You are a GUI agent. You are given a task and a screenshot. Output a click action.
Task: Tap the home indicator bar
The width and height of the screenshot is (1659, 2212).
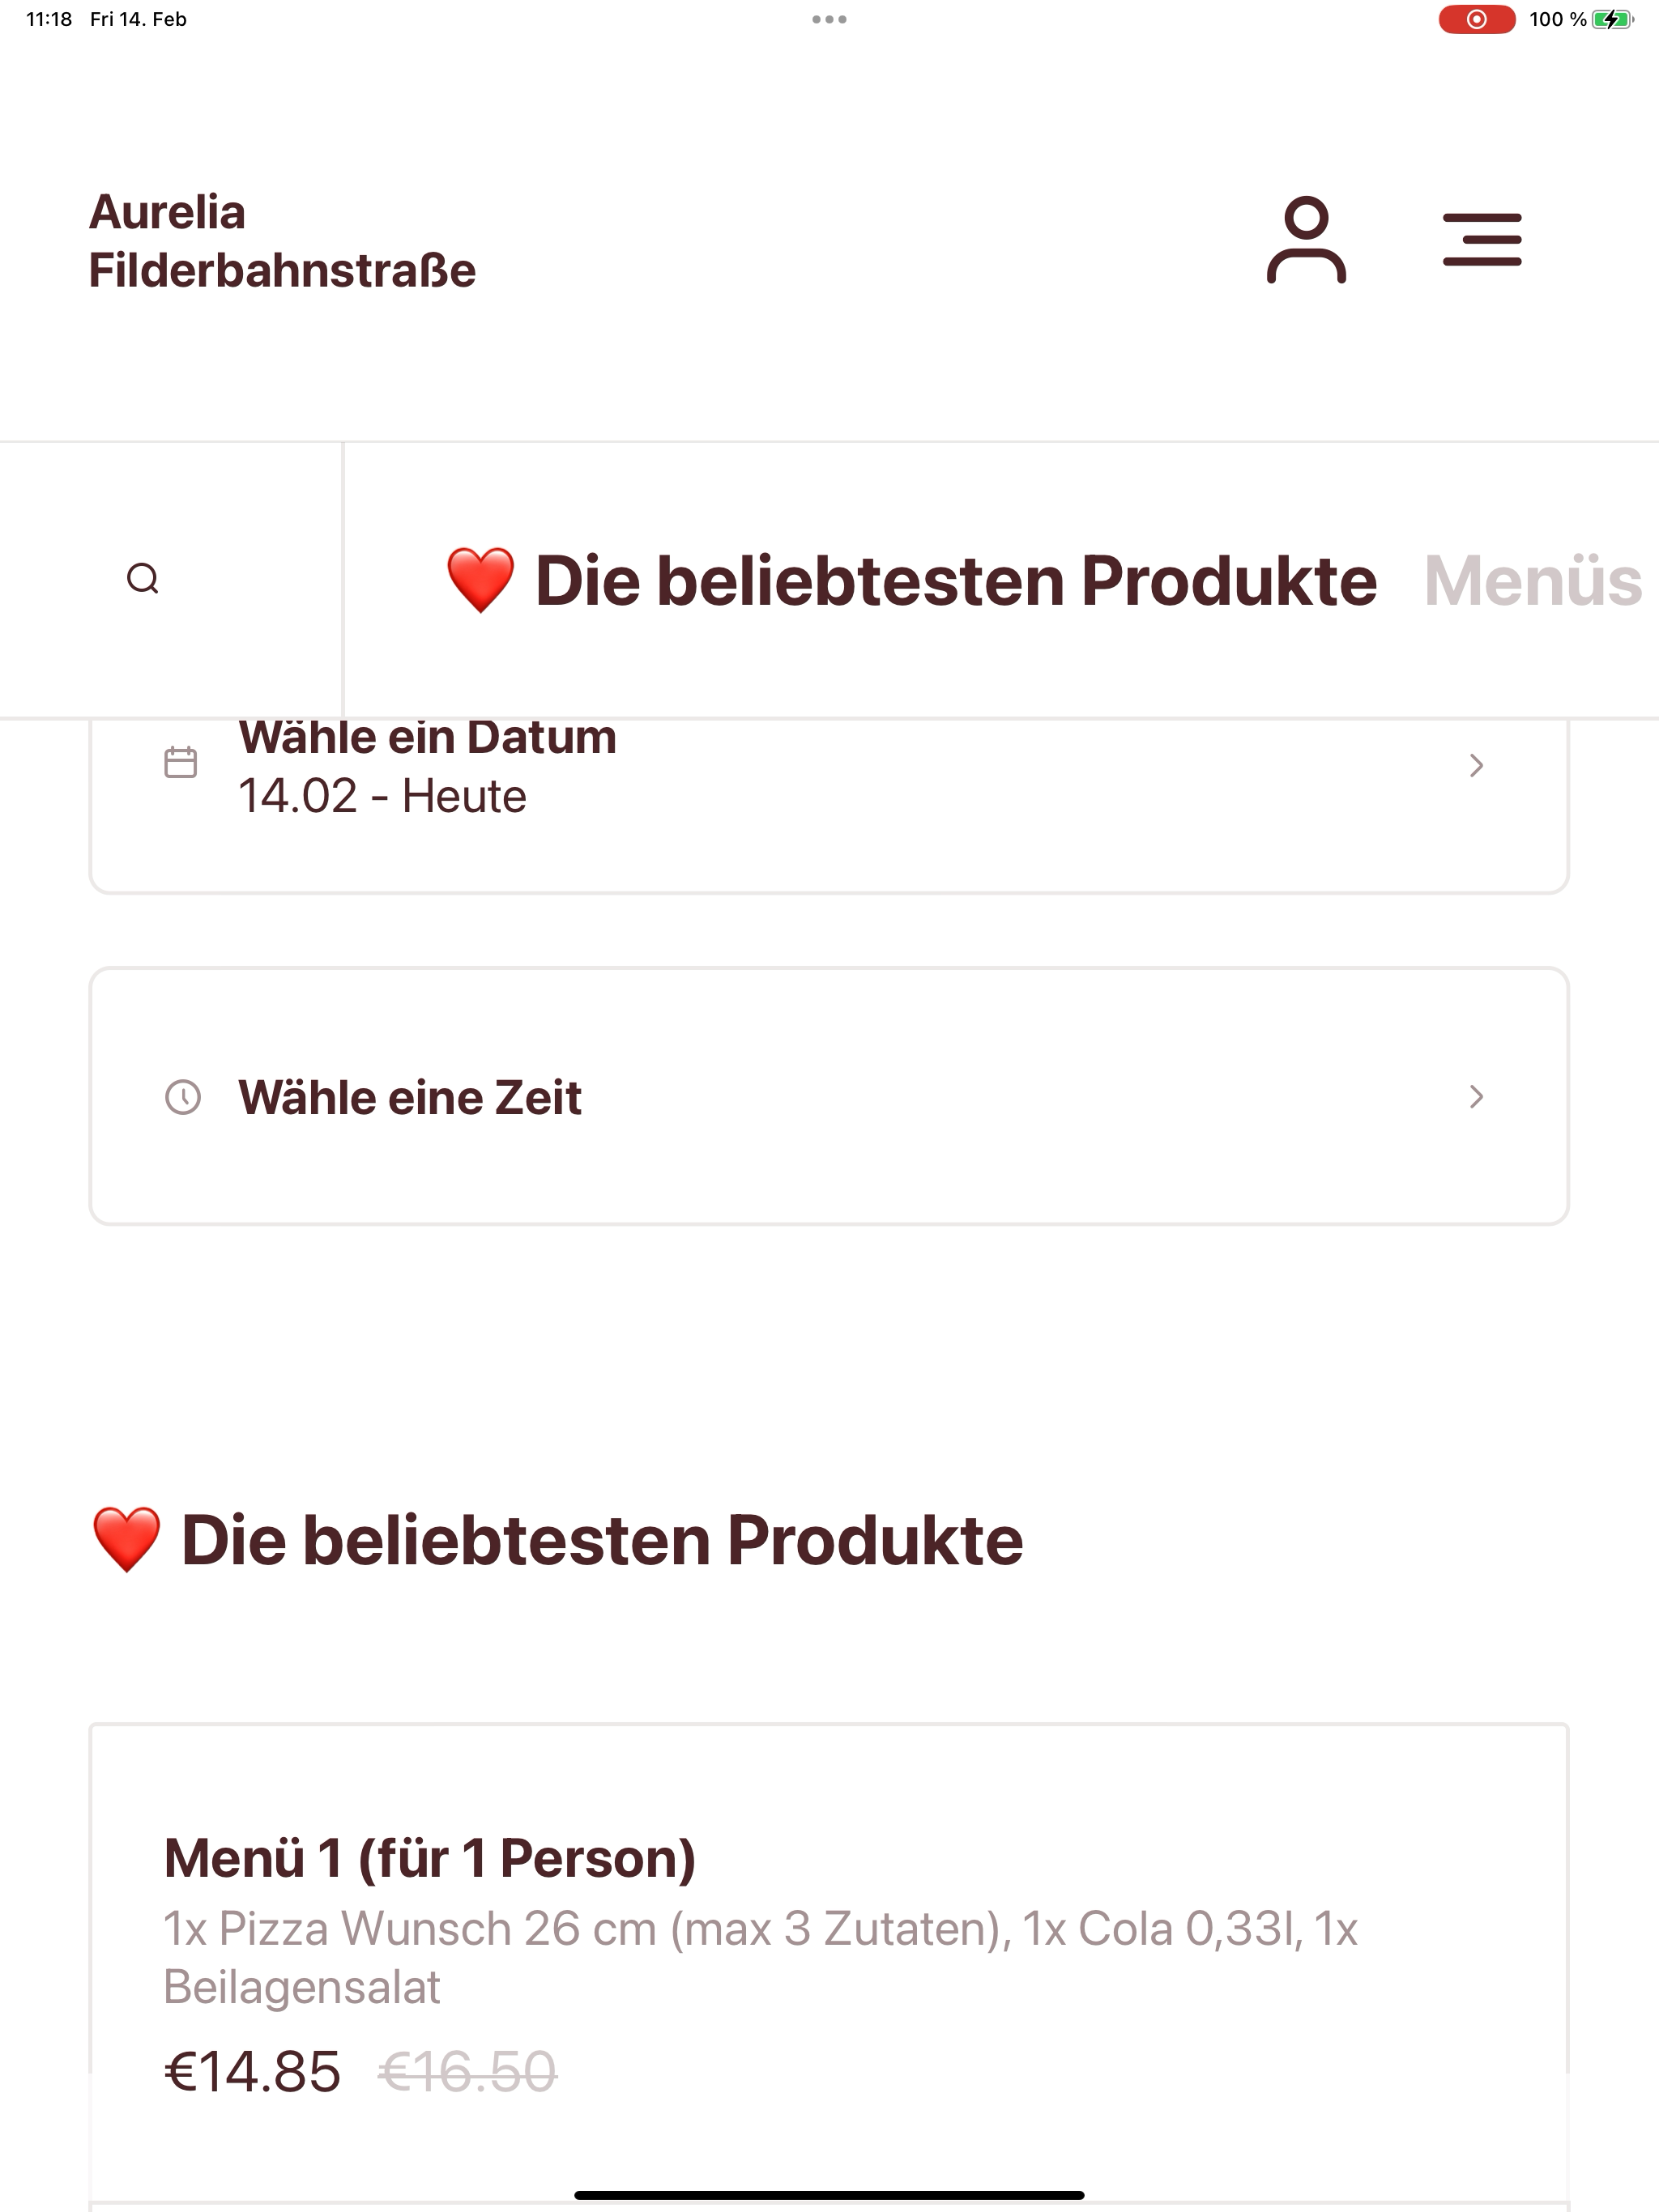coord(829,2195)
